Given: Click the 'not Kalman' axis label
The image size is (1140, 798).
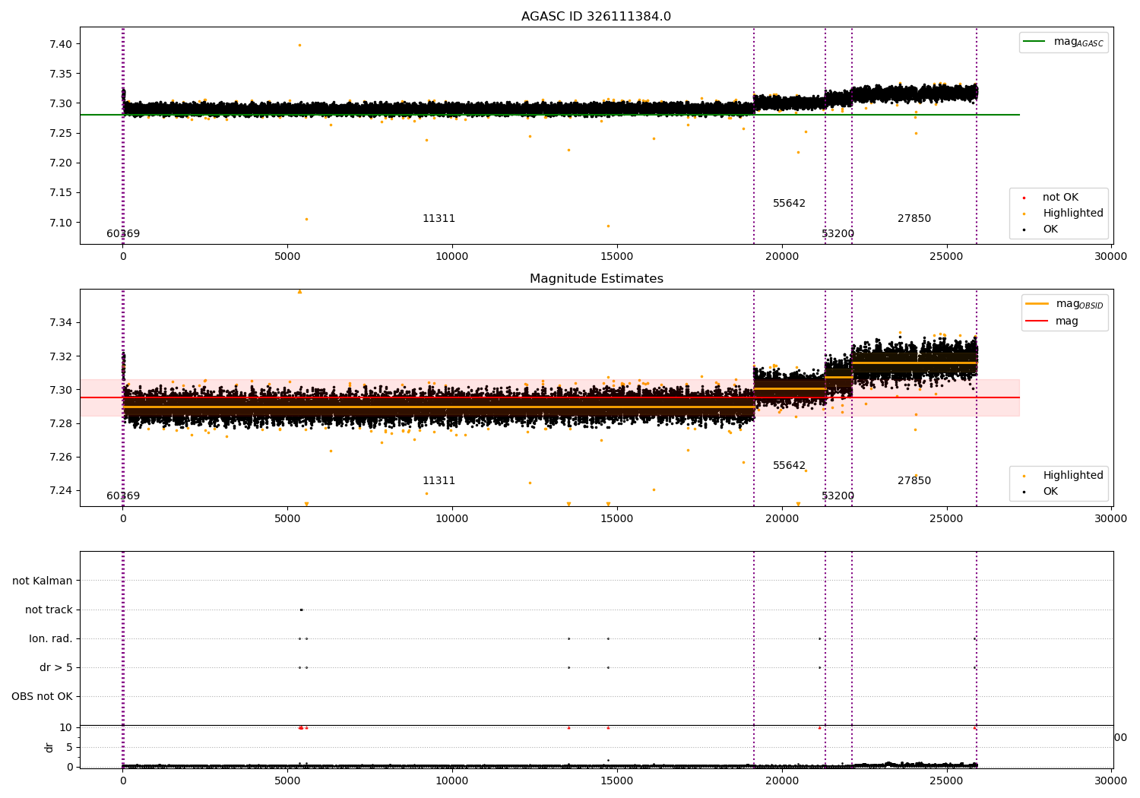Looking at the screenshot, I should point(43,581).
